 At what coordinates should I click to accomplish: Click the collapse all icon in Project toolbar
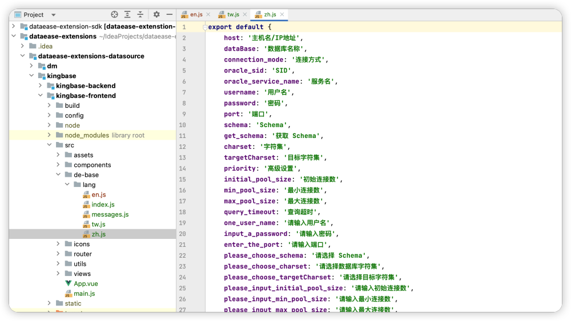pos(140,15)
